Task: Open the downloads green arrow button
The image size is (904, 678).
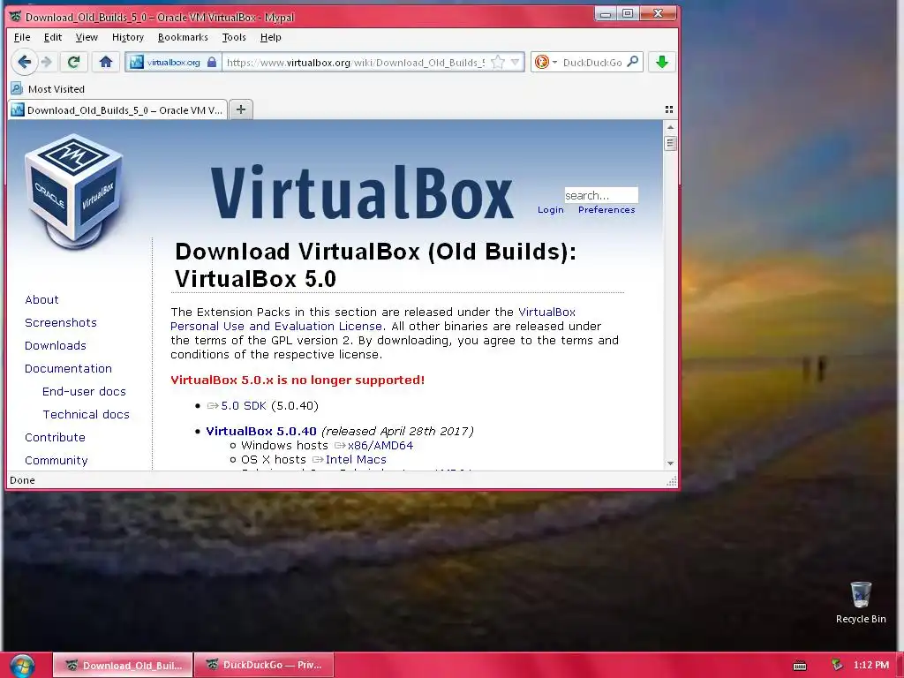Action: (662, 62)
